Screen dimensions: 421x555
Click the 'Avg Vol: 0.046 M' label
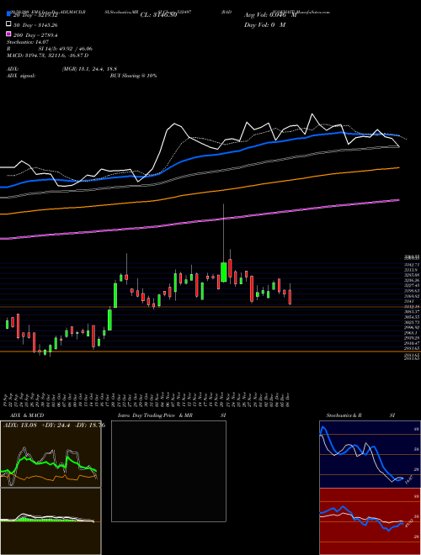coord(270,15)
